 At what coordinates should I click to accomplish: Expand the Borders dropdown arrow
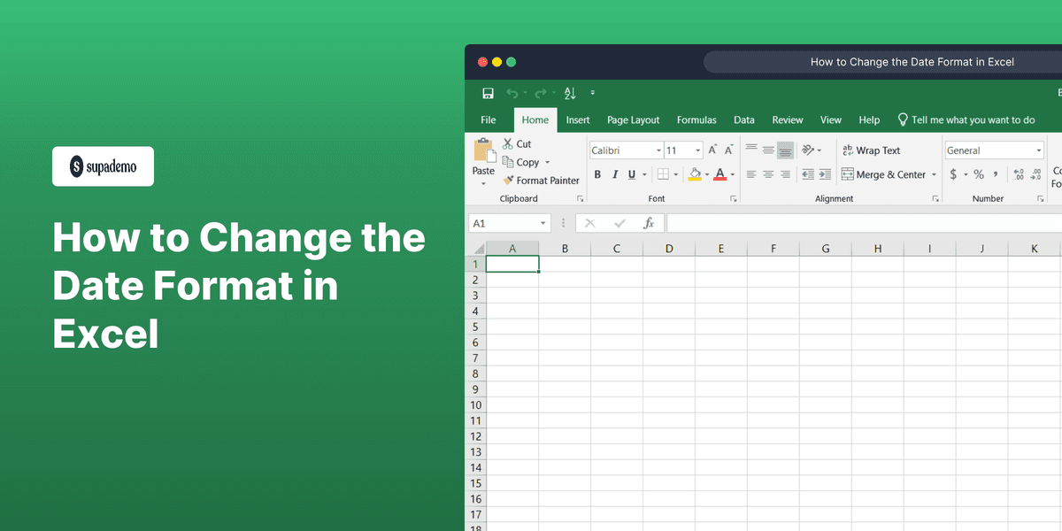coord(676,174)
